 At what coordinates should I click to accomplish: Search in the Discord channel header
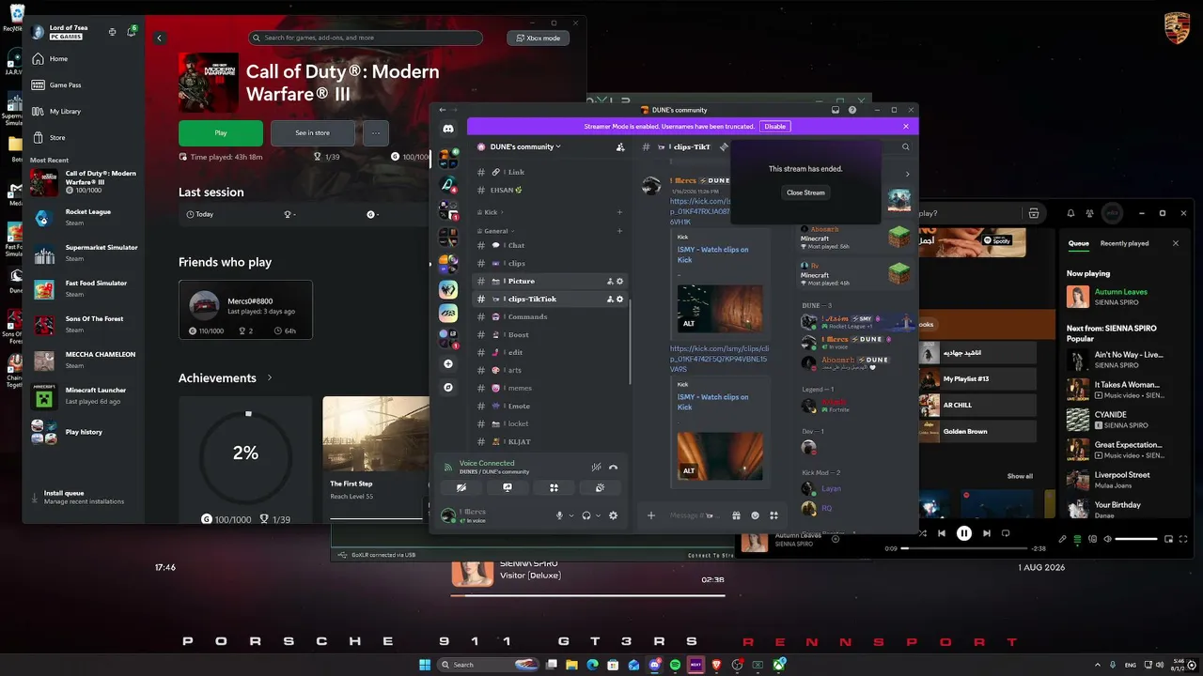coord(906,147)
